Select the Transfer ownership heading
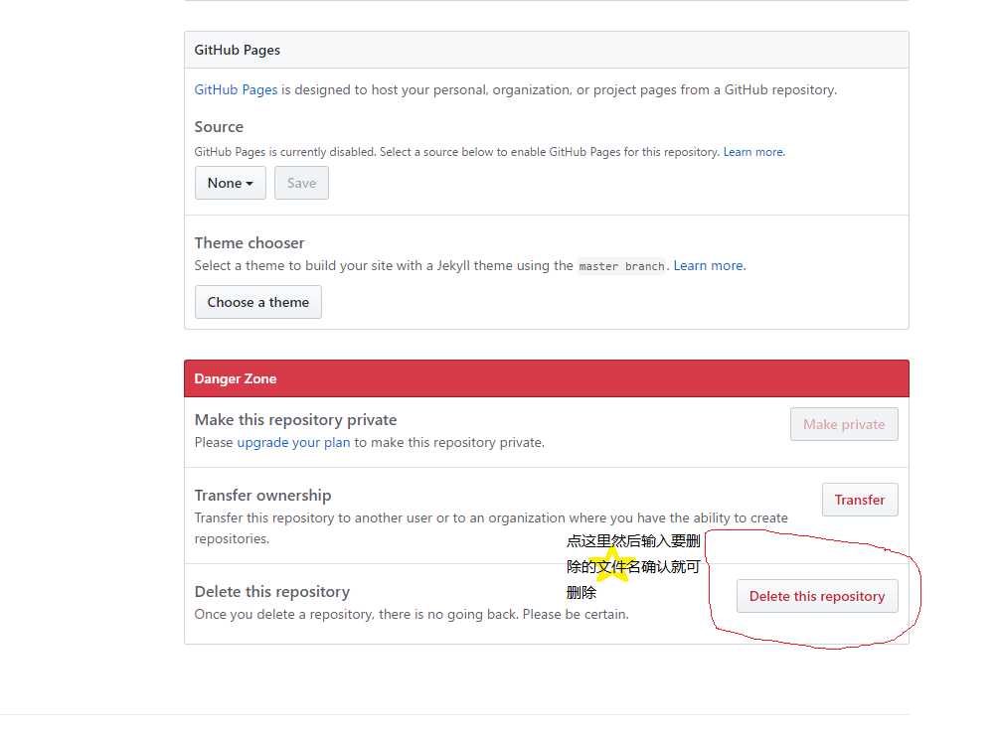 (262, 496)
